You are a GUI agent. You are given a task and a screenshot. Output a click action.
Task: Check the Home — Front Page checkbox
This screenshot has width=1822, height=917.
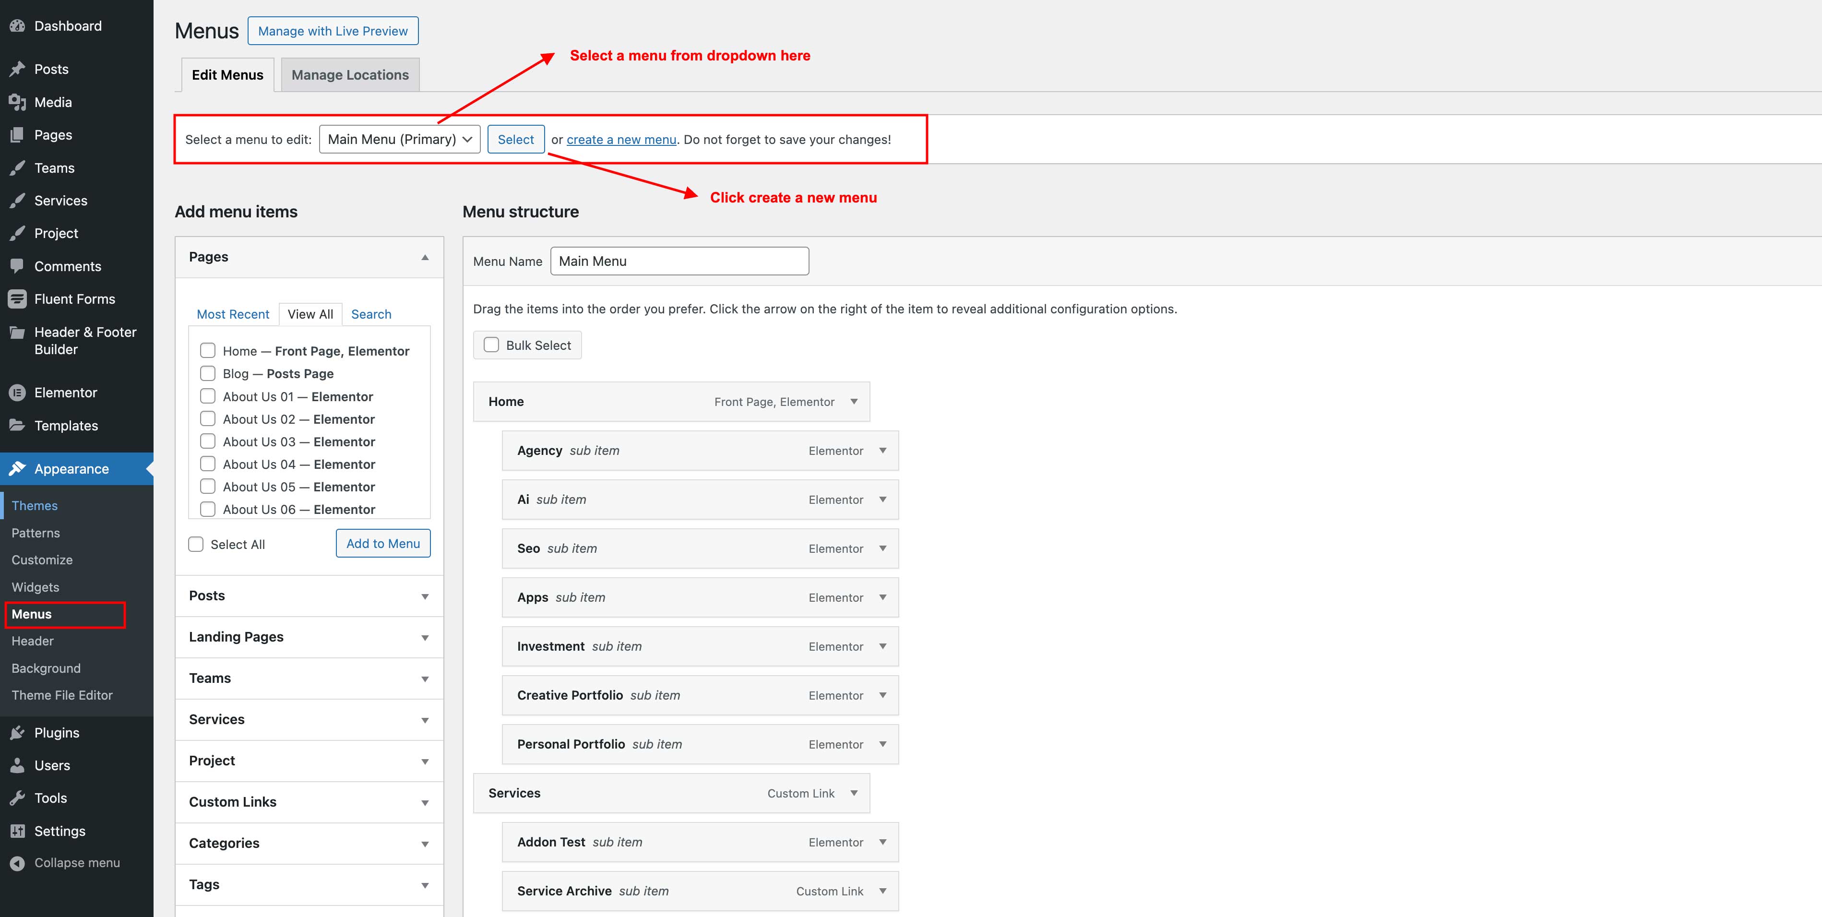[x=208, y=351]
